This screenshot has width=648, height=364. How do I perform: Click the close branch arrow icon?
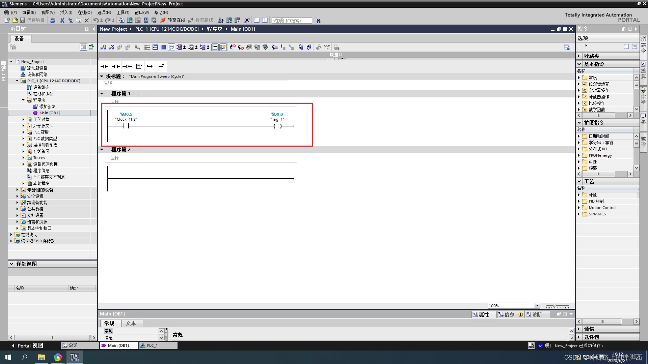tap(161, 66)
